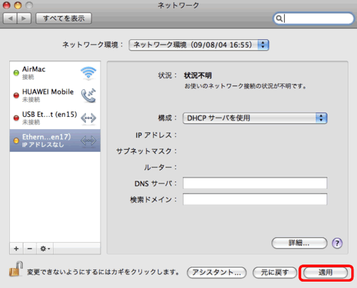The height and width of the screenshot is (288, 357).
Task: Focus the 検索ドメイン search domain field
Action: [255, 199]
